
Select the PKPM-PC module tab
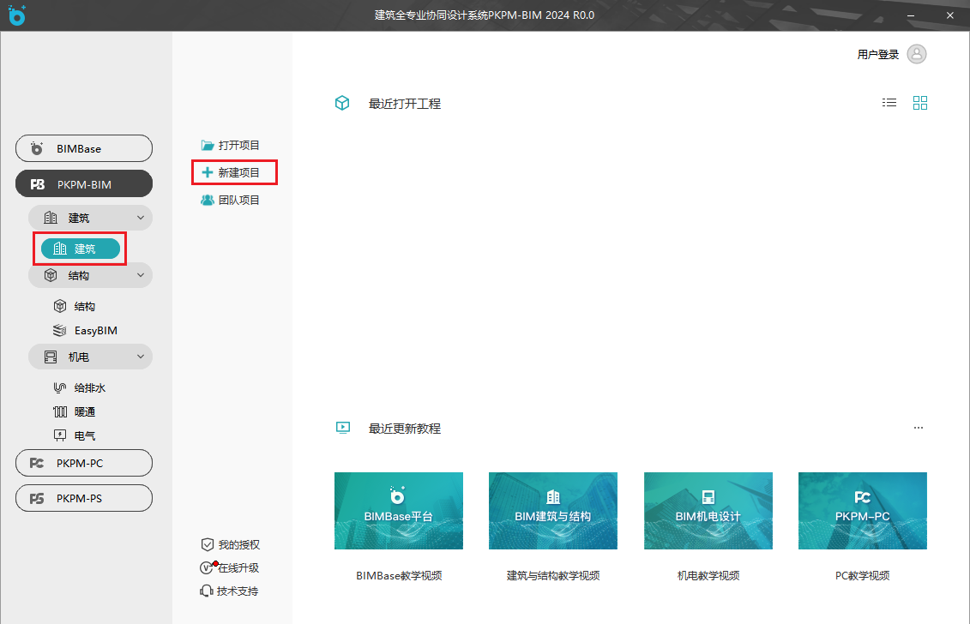[x=84, y=463]
